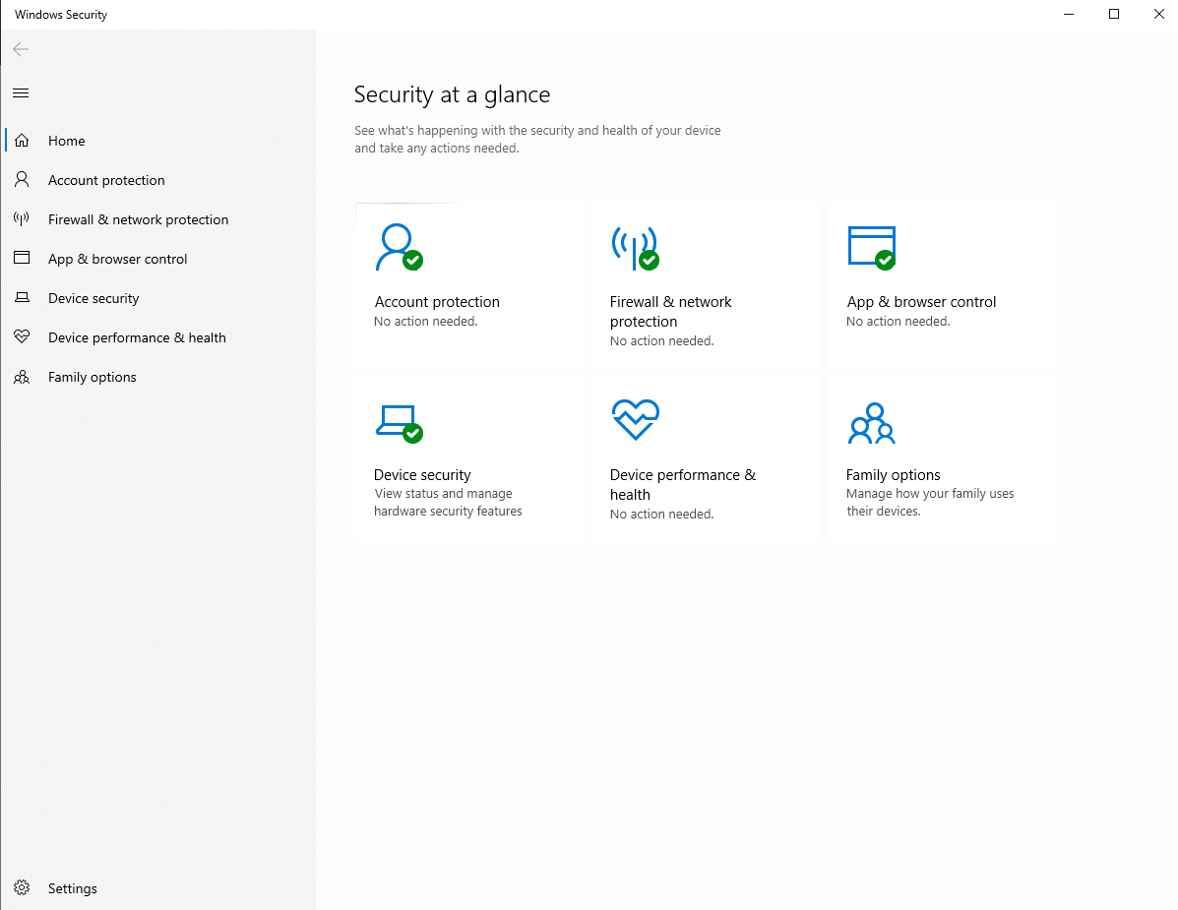Open the Device security tile
The width and height of the screenshot is (1178, 910).
coord(468,457)
